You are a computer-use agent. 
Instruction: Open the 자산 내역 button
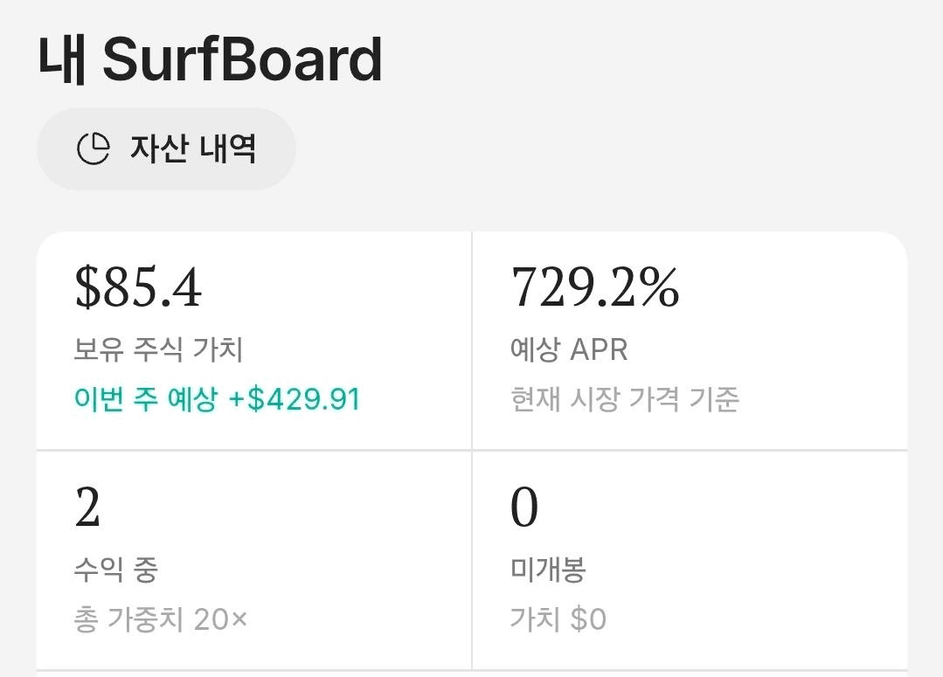click(x=167, y=149)
